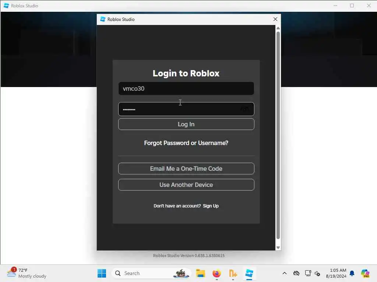377x282 pixels.
Task: Open the Sign Up link
Action: point(211,206)
